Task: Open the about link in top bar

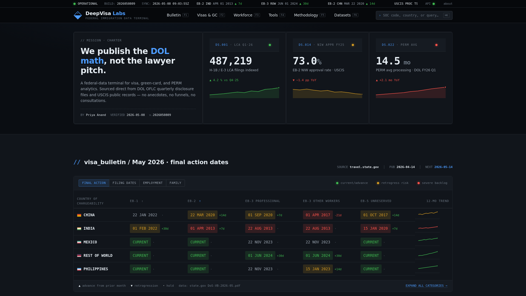Action: 448,4
